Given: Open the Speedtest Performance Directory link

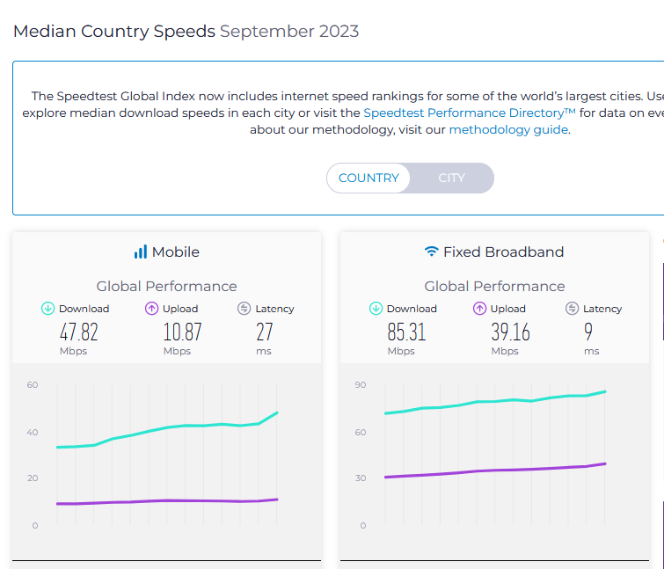Looking at the screenshot, I should [x=469, y=113].
